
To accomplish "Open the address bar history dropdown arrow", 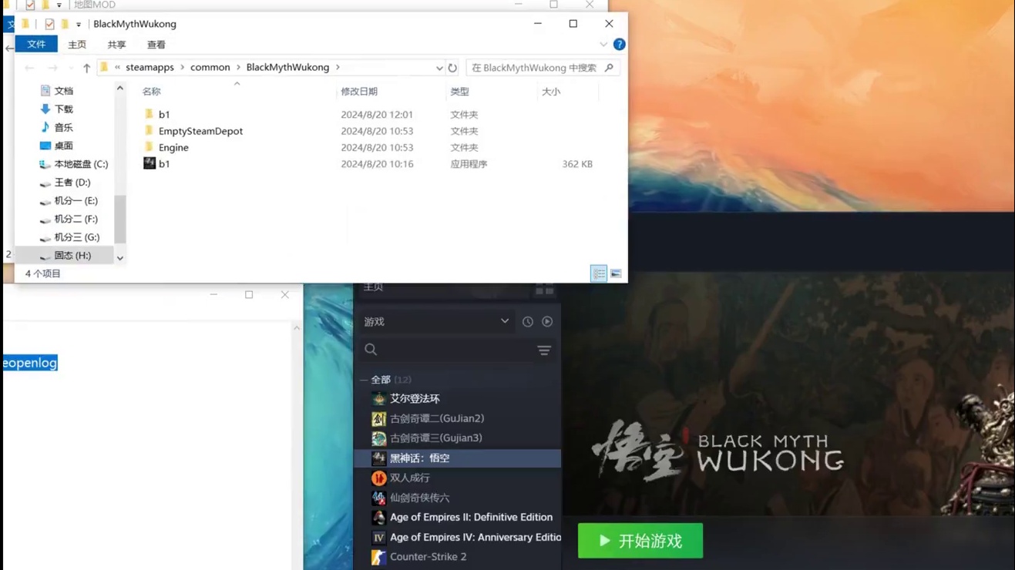I will click(439, 68).
